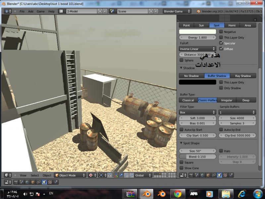
Task: Open the Global orientation dropdown
Action: (x=143, y=175)
